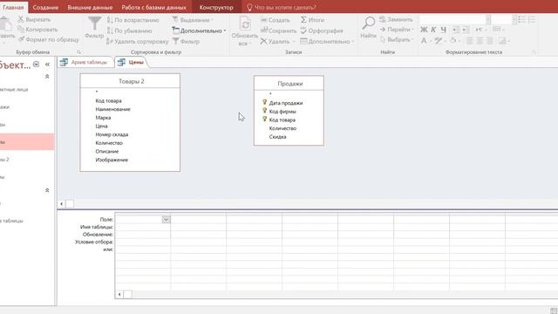Open the Создание ribbon tab
This screenshot has width=558, height=314.
point(45,7)
